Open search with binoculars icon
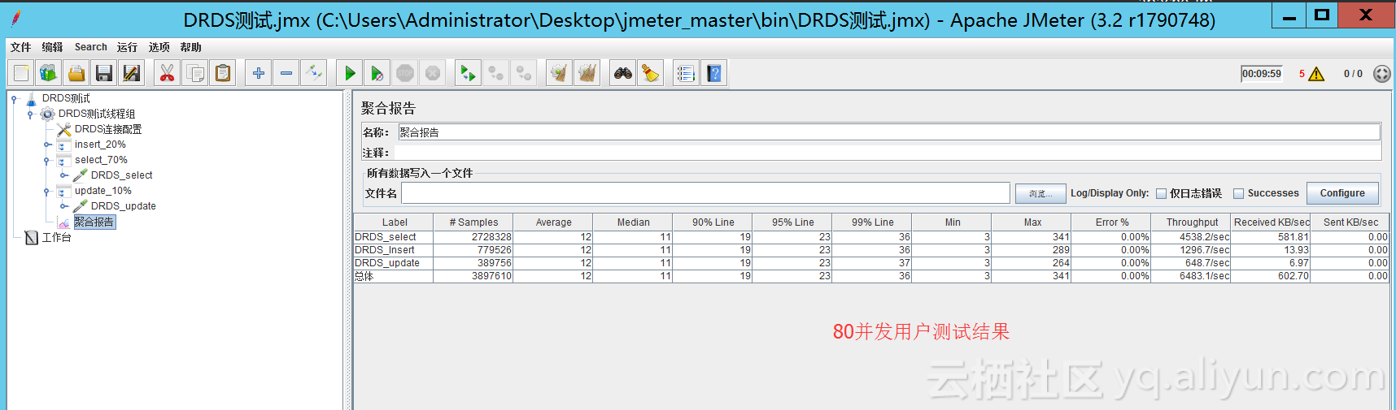1396x410 pixels. (623, 74)
